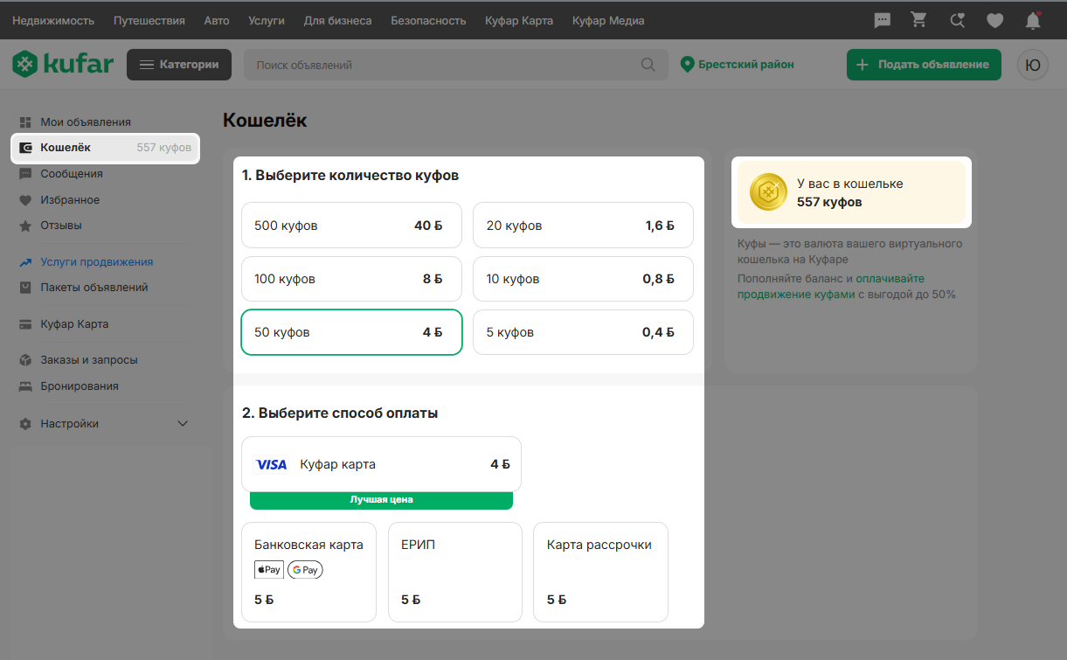Open Для бизнеса in top menu

(337, 20)
